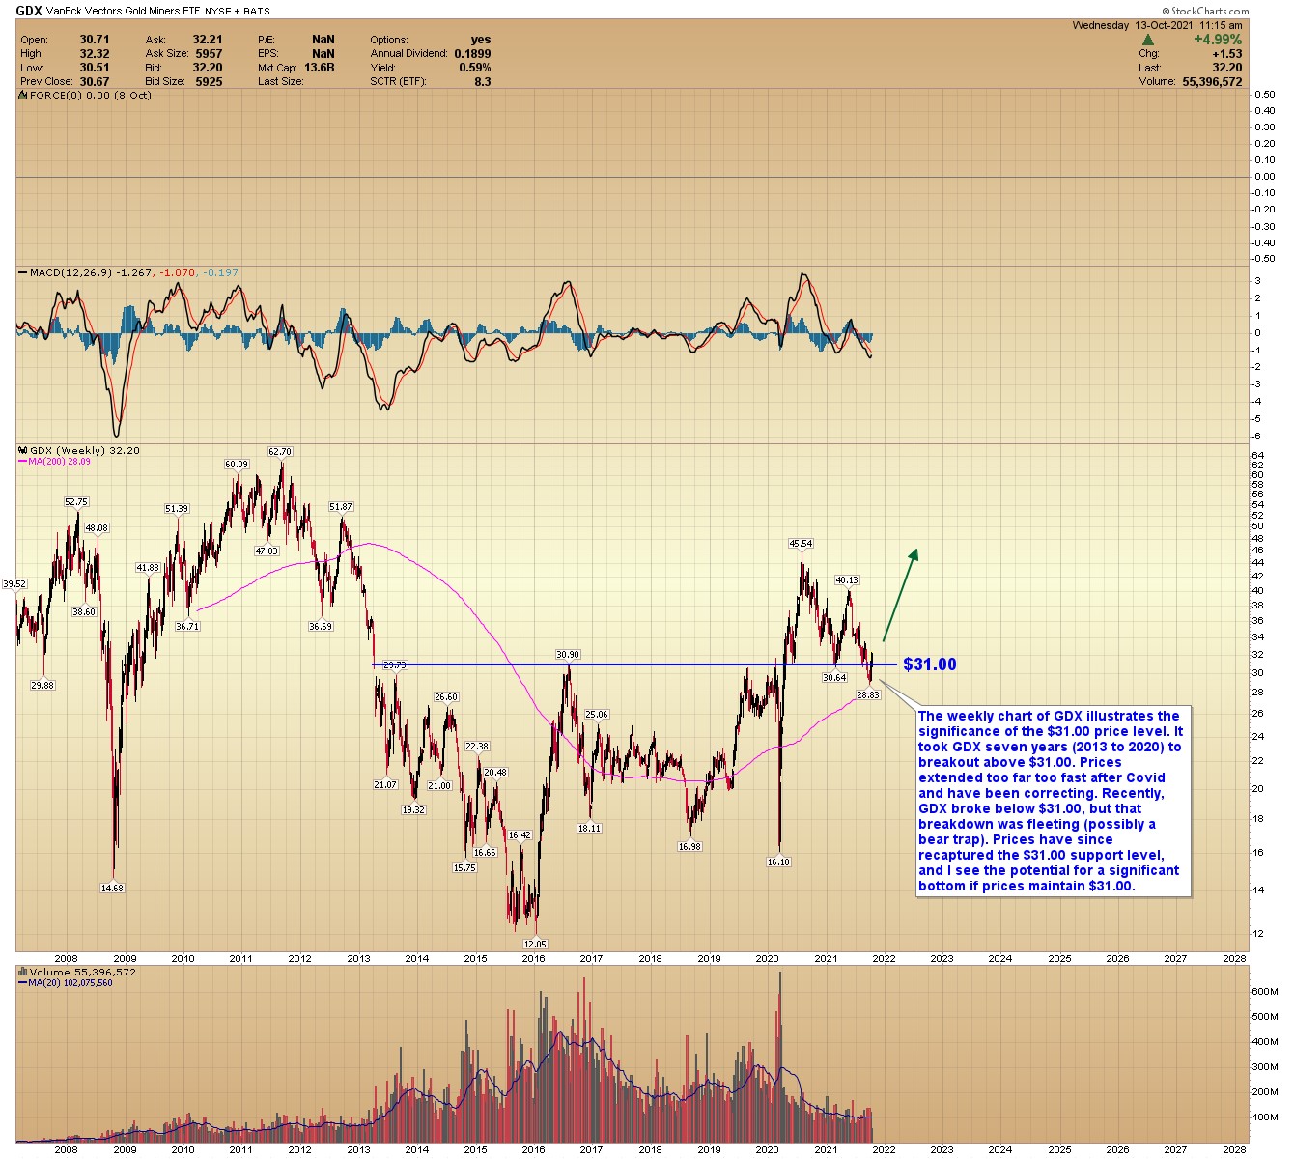Select the 30.64 price label
1294x1159 pixels.
(x=834, y=677)
